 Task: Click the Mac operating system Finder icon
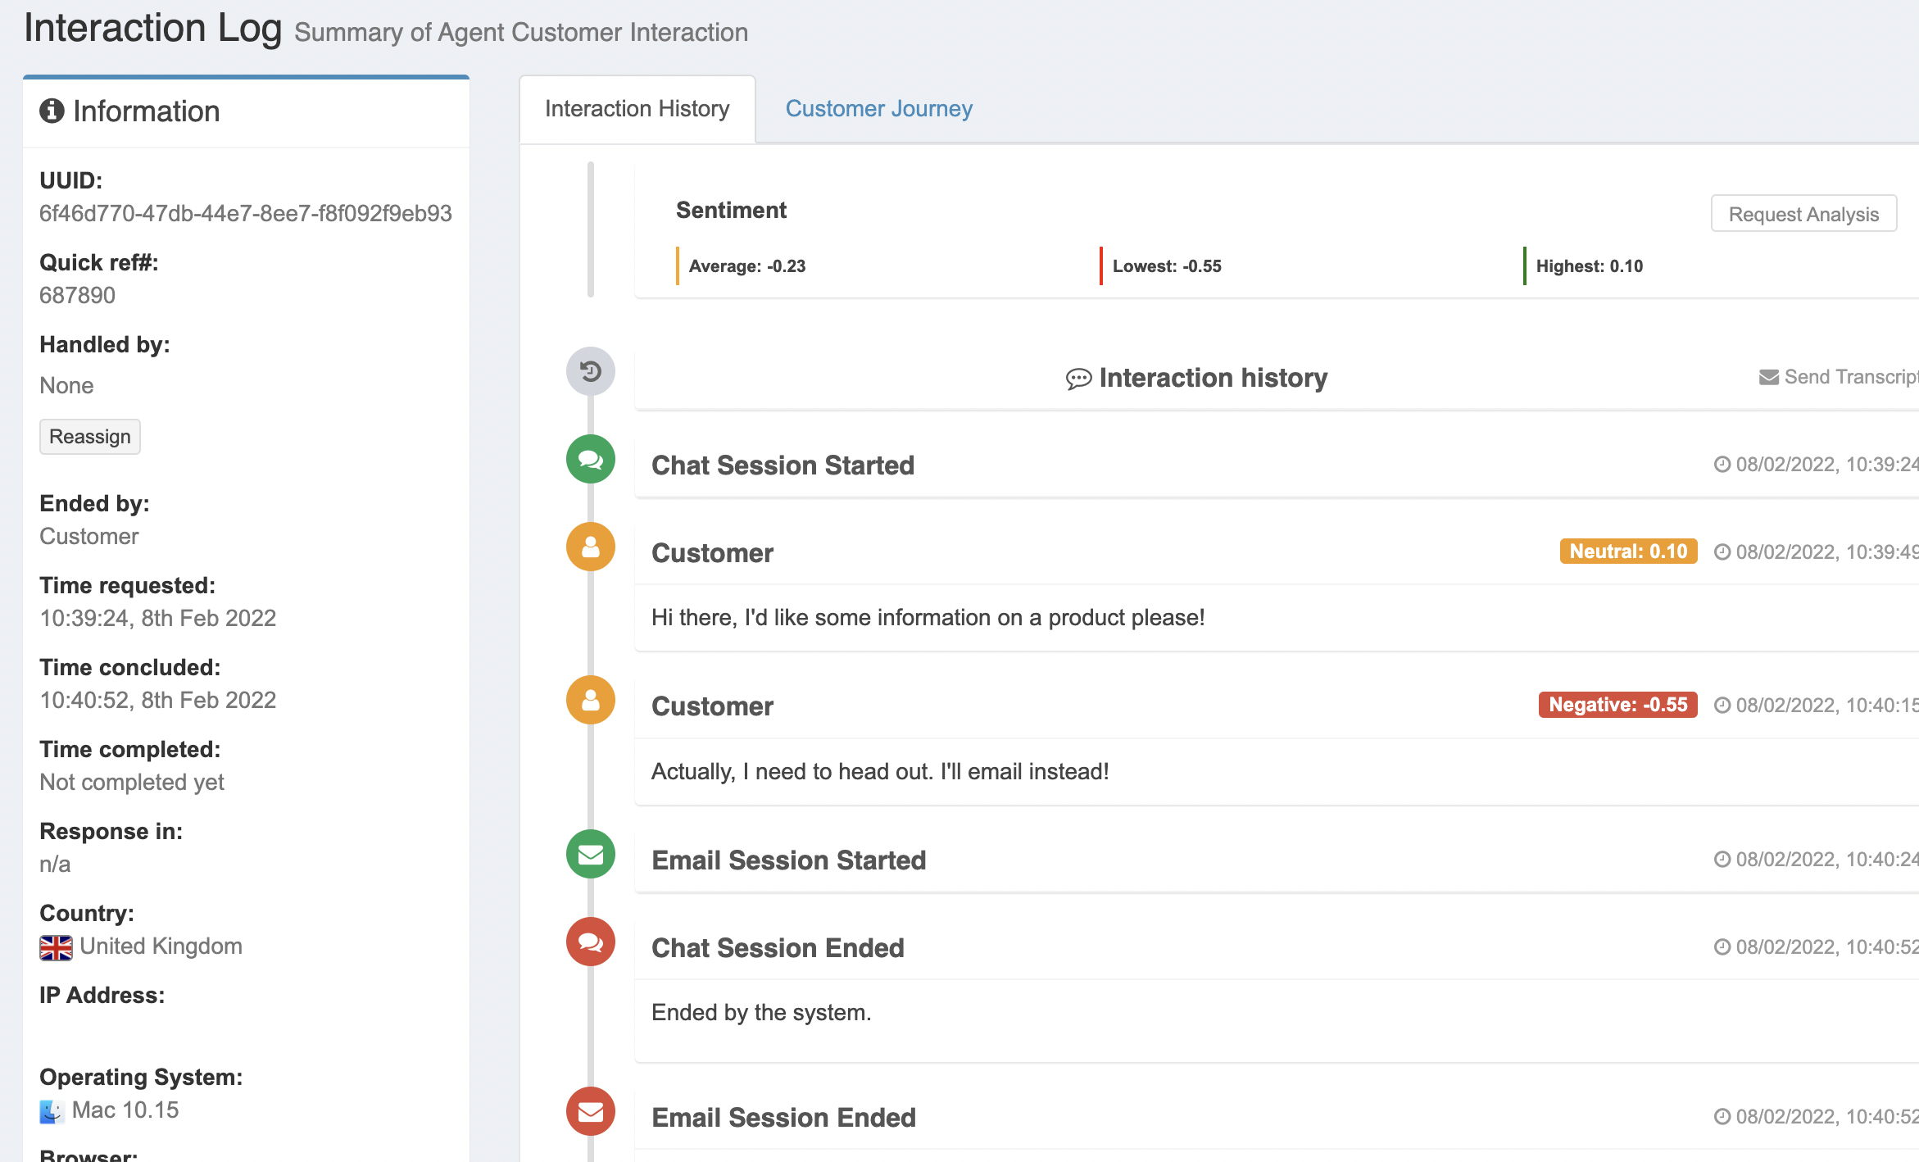coord(52,1111)
